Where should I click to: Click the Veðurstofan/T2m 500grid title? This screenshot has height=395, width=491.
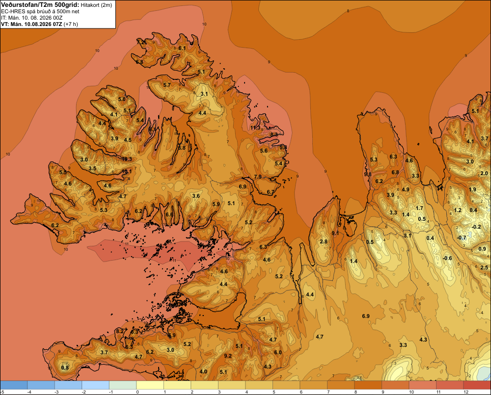40,5
